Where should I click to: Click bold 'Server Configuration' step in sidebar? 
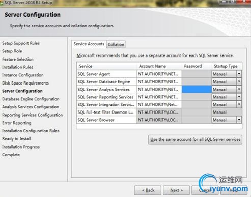[22, 91]
